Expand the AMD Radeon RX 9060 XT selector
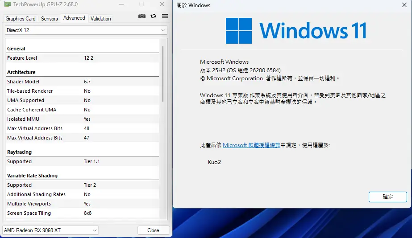This screenshot has height=238, width=412. (x=50, y=230)
